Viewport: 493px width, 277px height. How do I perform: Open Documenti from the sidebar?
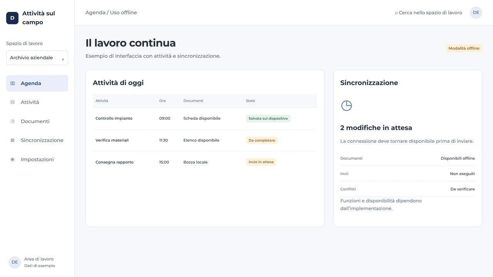point(37,122)
